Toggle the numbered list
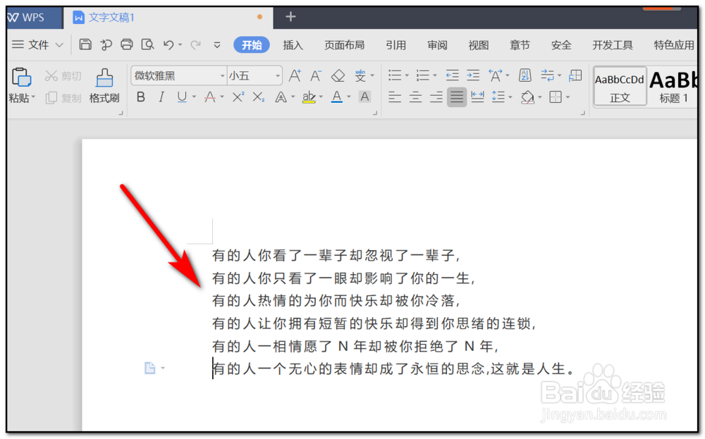705x439 pixels. click(423, 75)
